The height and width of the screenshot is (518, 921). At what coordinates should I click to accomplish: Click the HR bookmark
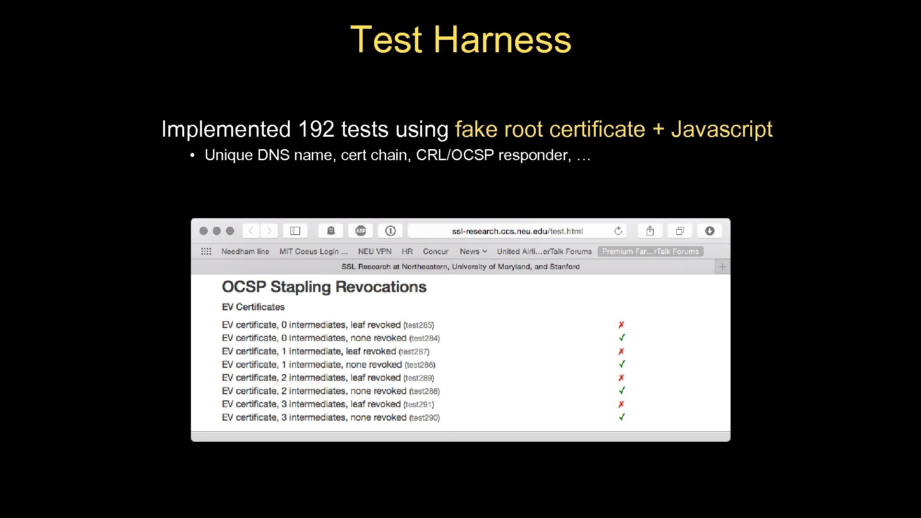(x=407, y=251)
